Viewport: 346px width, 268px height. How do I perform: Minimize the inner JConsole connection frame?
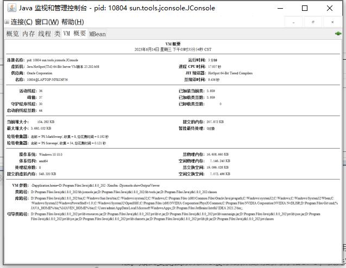(293, 22)
